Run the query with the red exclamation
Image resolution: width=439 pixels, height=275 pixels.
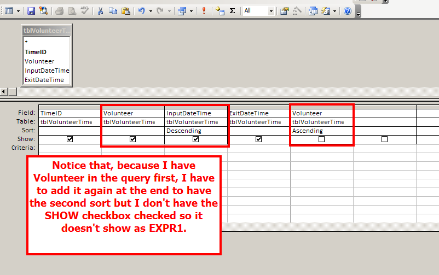click(204, 11)
